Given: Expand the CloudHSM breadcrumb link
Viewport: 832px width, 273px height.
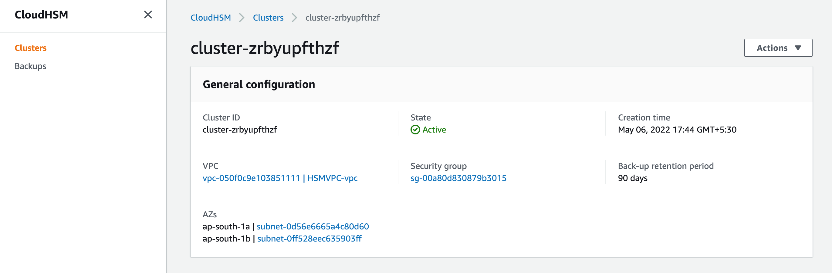Looking at the screenshot, I should click(210, 18).
